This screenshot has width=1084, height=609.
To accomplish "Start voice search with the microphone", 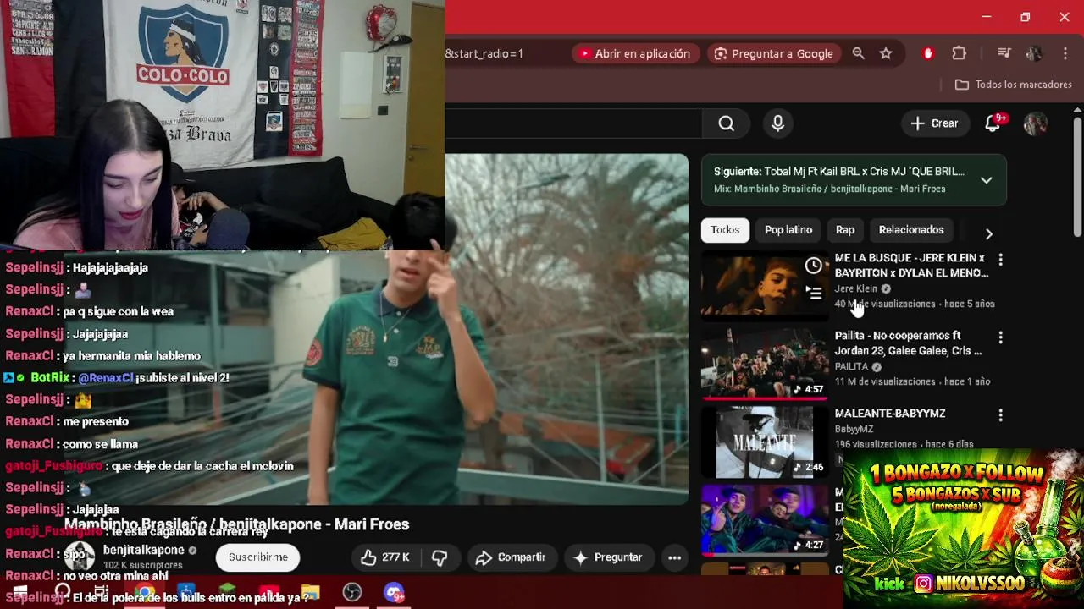I will [x=777, y=123].
